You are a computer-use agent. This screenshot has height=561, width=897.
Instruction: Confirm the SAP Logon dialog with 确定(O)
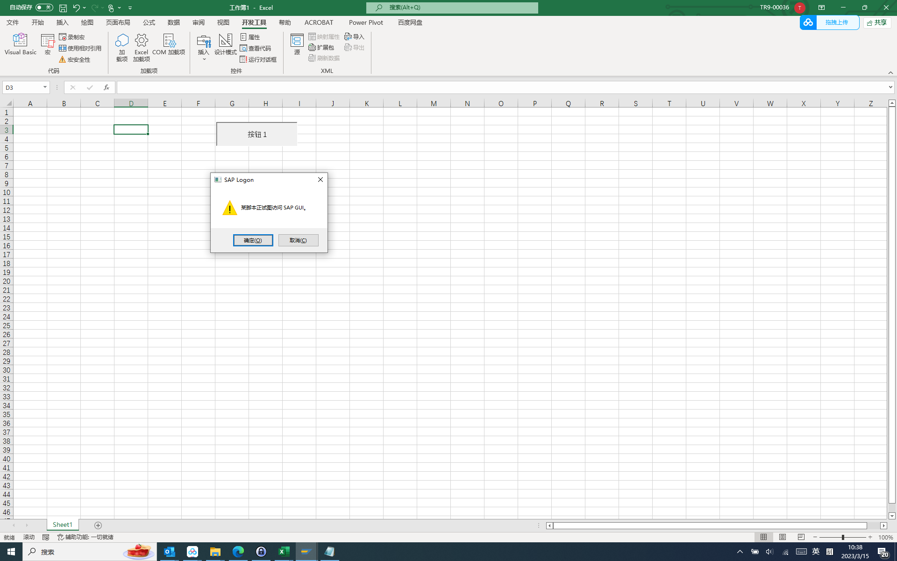(253, 240)
